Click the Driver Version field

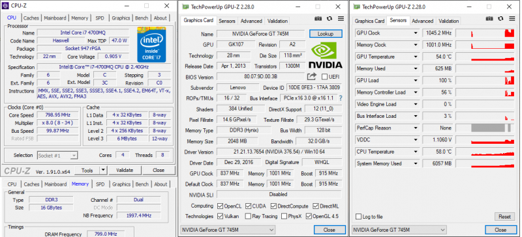[x=279, y=152]
